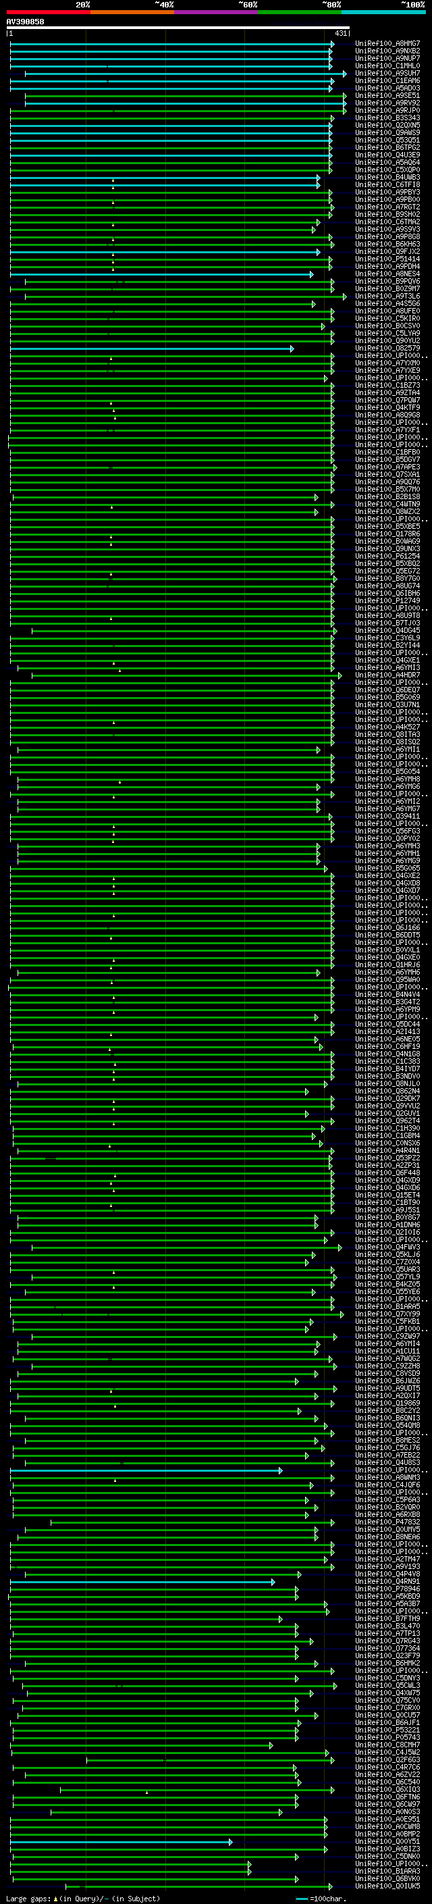This screenshot has width=432, height=1904.
Task: Select hit label UniRef100_Q6BVK0
Action: pyautogui.click(x=387, y=1879)
